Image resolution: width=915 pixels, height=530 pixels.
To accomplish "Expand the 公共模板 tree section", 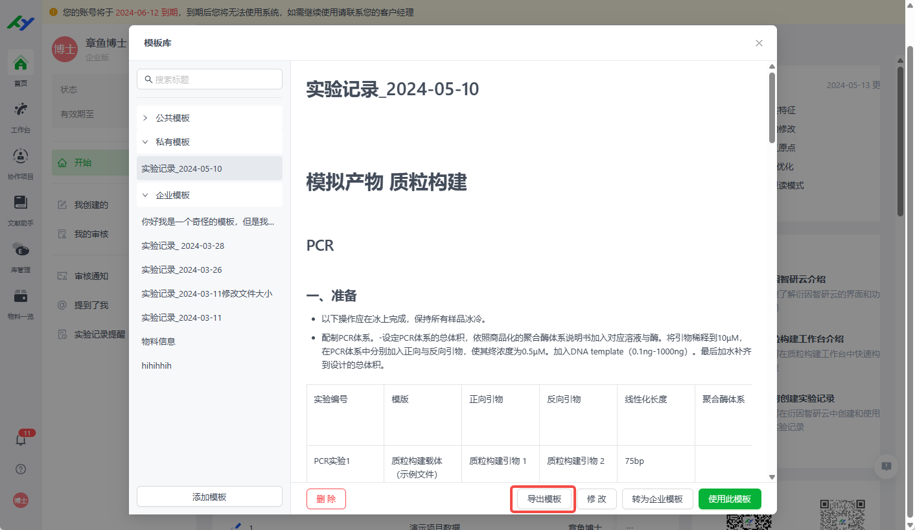I will point(145,118).
